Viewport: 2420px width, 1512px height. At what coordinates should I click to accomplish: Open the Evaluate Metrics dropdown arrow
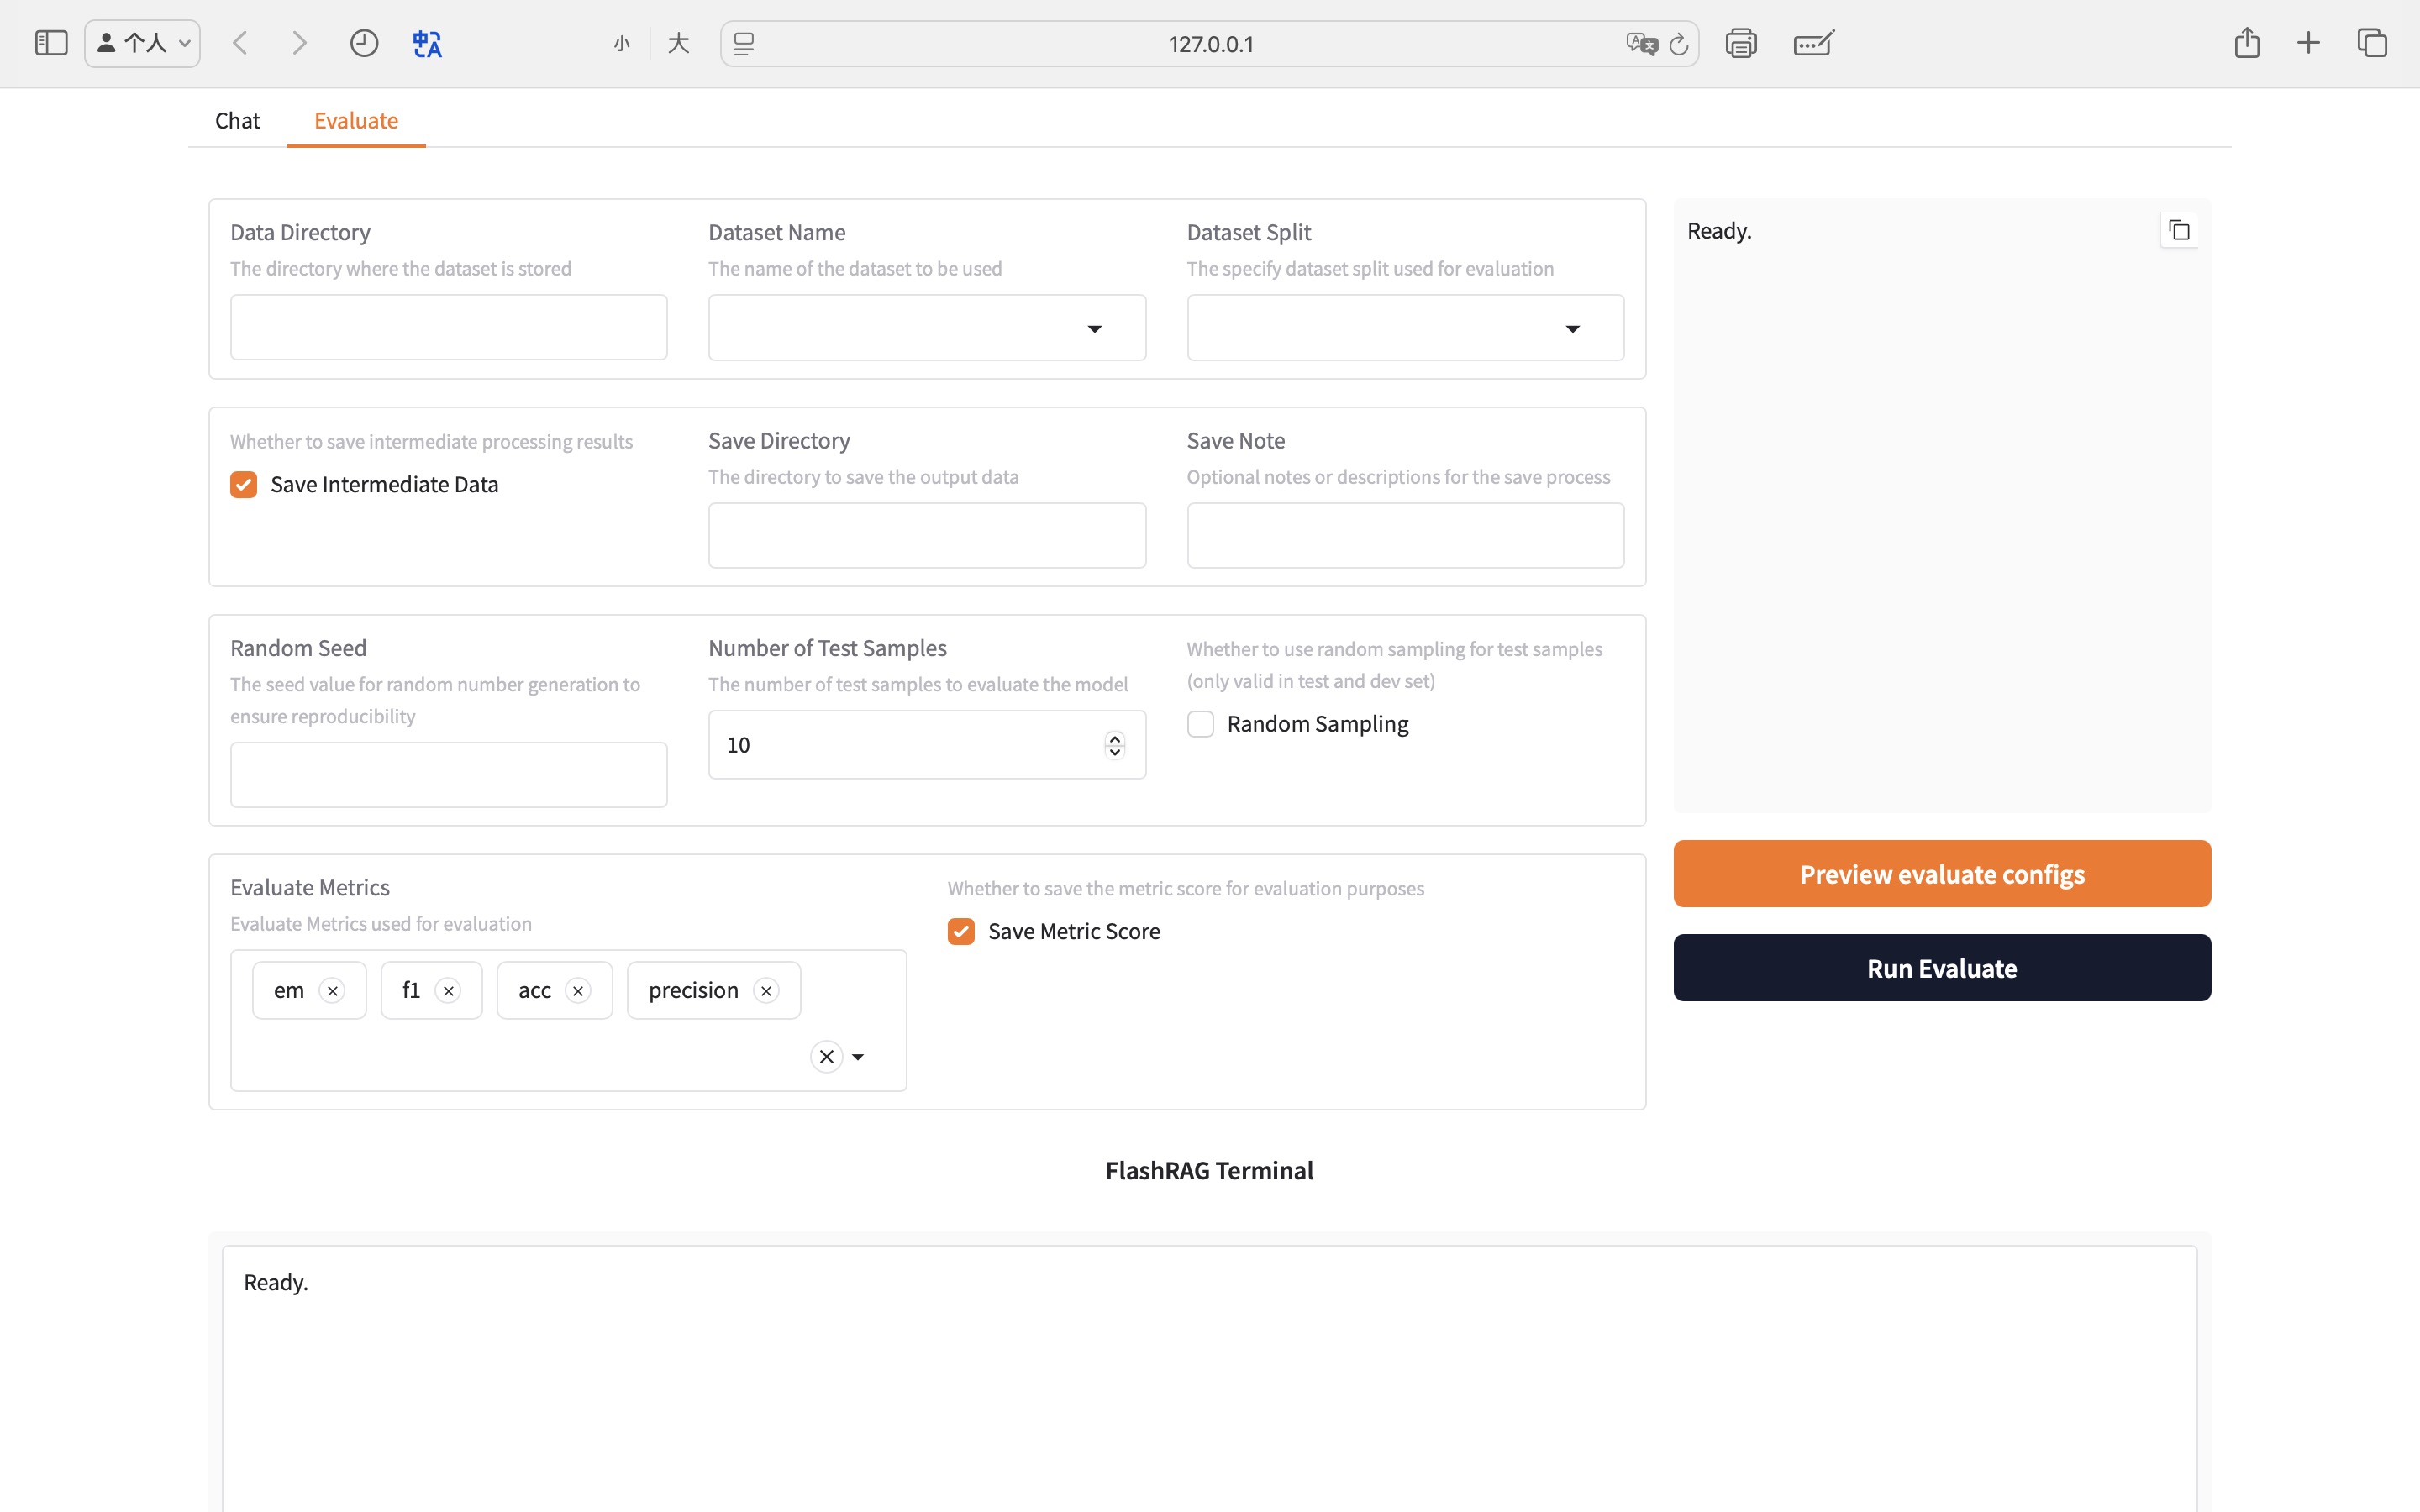858,1057
